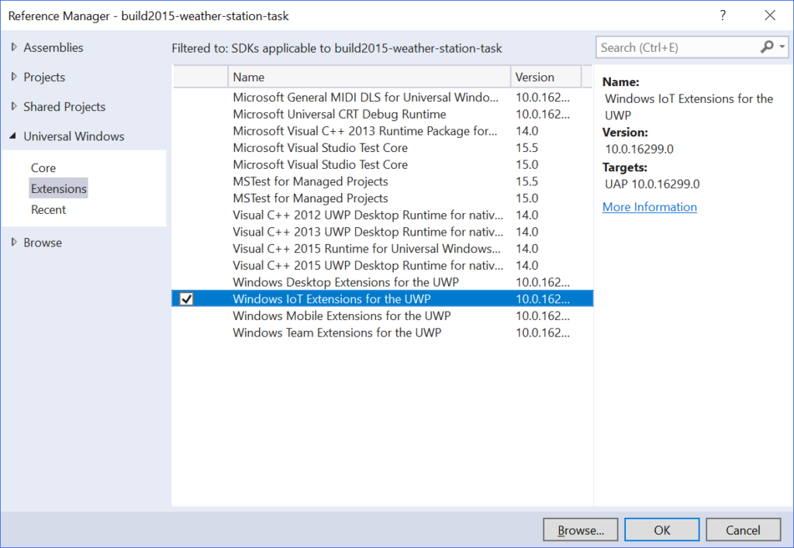794x548 pixels.
Task: Select Windows Desktop Extensions for the UWP row
Action: [382, 282]
